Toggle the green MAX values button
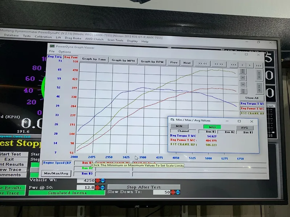290x217 pixels. coord(212,127)
